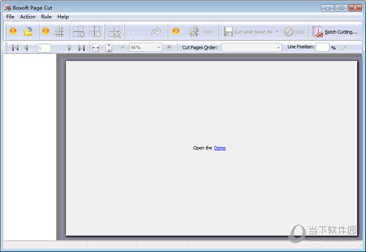Confirm line position checkmark icon
The height and width of the screenshot is (252, 366).
[x=343, y=48]
